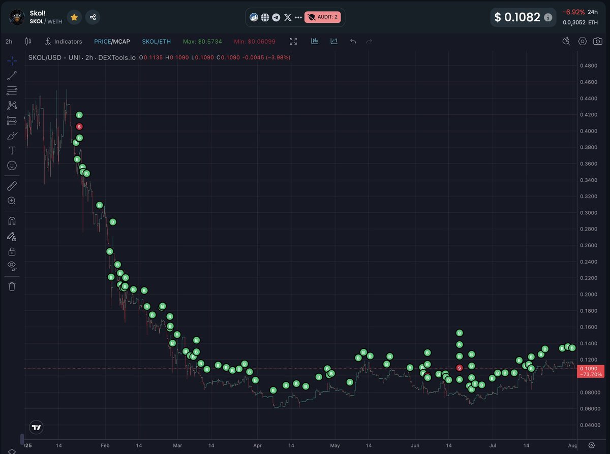Click the Feb date label on time axis

tap(105, 445)
